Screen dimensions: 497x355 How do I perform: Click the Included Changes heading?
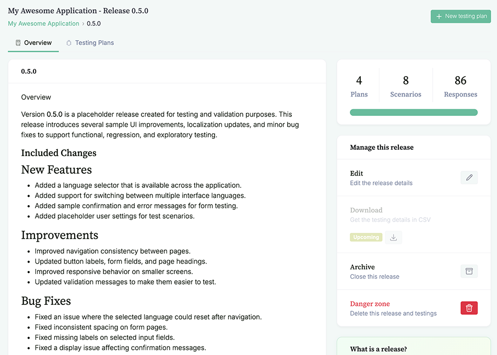click(58, 153)
